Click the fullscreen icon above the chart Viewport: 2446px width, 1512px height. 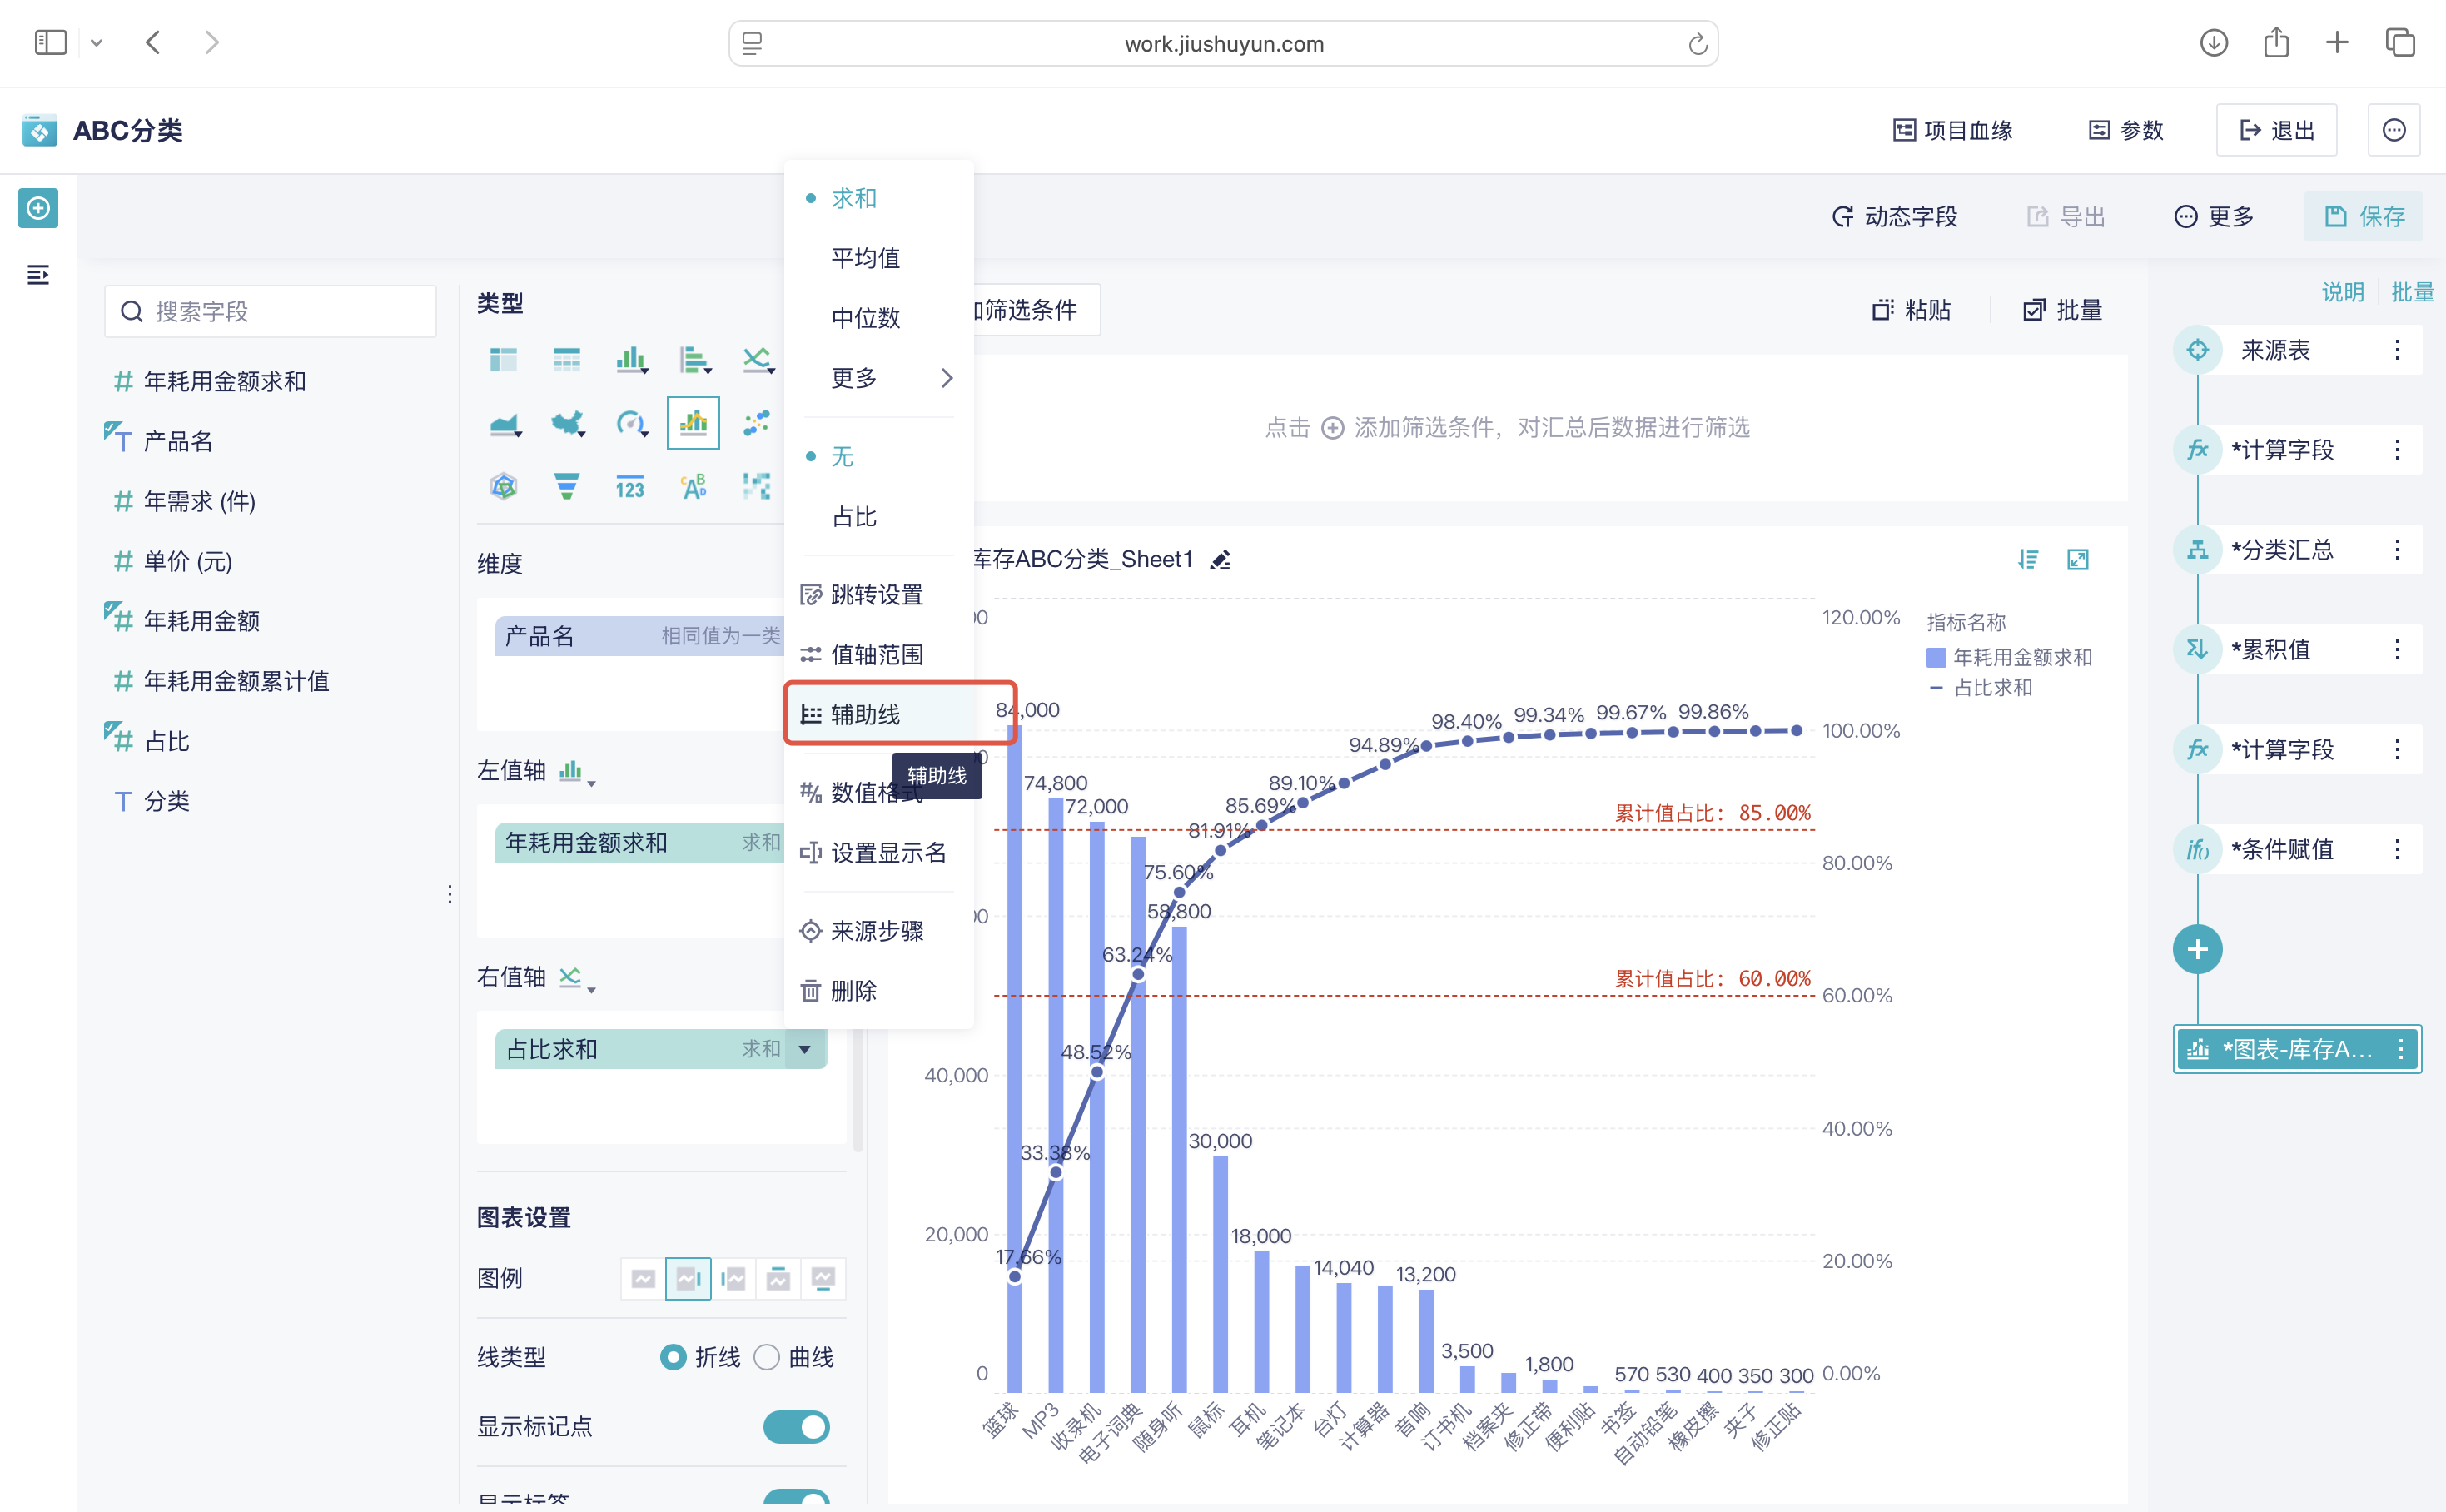pos(2078,560)
